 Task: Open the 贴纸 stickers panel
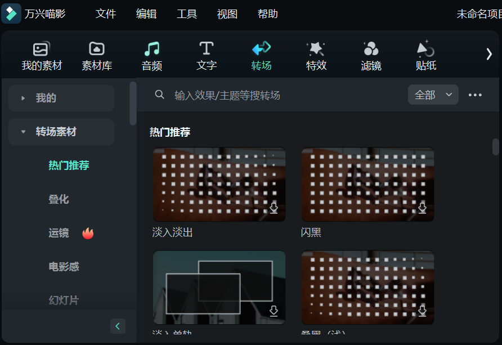(425, 55)
